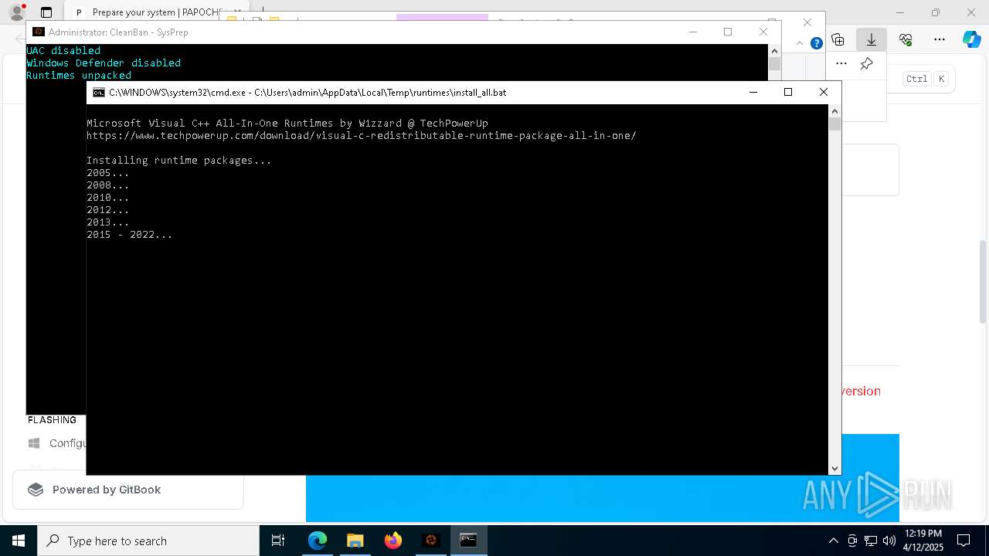This screenshot has height=556, width=989.
Task: Open the Powered by GitBook link
Action: point(128,490)
